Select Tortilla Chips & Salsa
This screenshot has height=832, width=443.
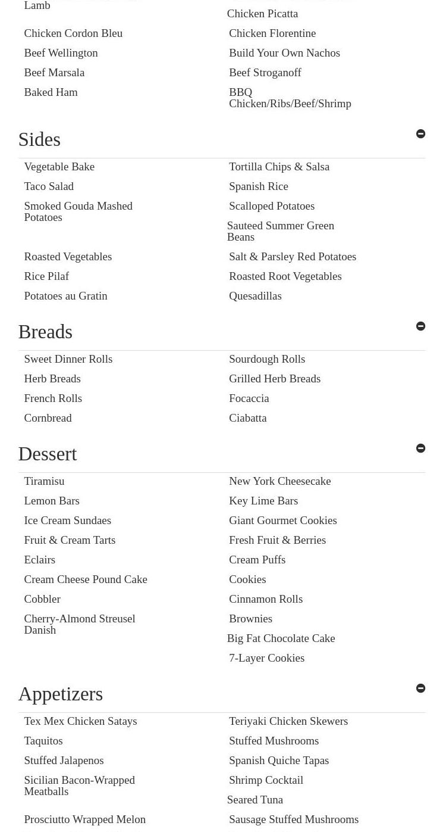tap(279, 167)
